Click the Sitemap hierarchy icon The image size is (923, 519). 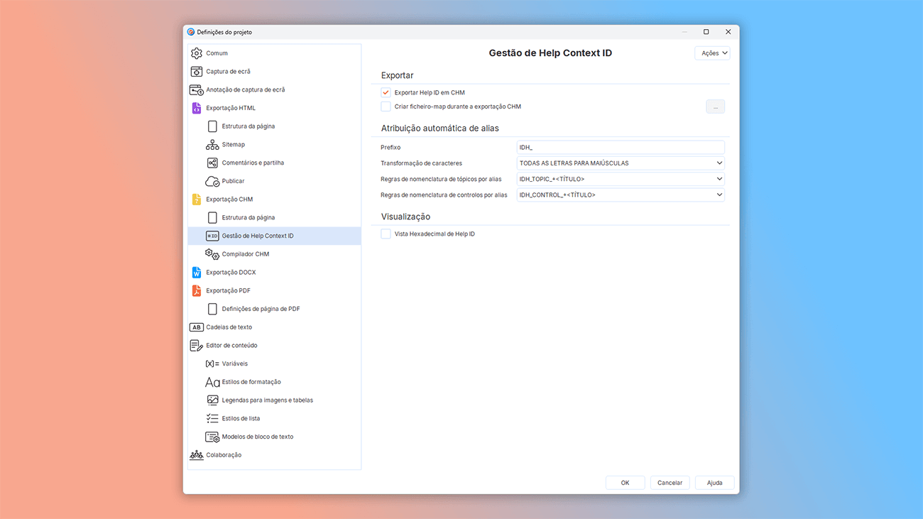[x=212, y=145]
